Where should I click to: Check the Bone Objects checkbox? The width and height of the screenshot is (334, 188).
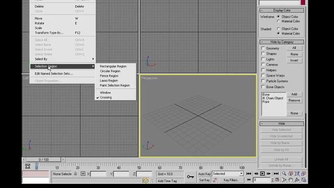[263, 87]
